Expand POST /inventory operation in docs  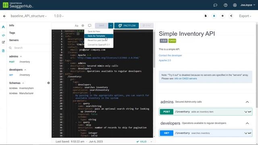[246, 112]
